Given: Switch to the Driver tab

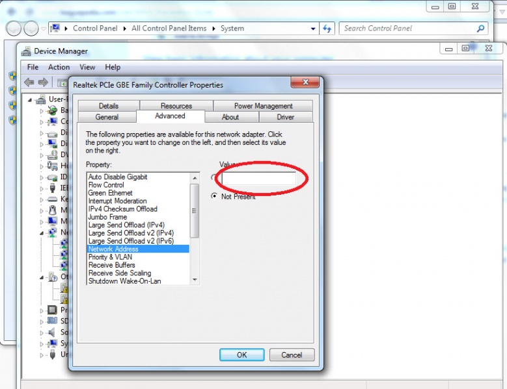Looking at the screenshot, I should click(286, 117).
